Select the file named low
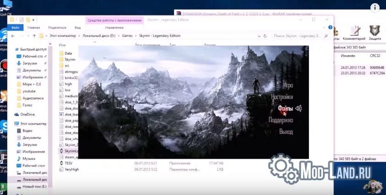This screenshot has height=195, width=386. point(65,90)
